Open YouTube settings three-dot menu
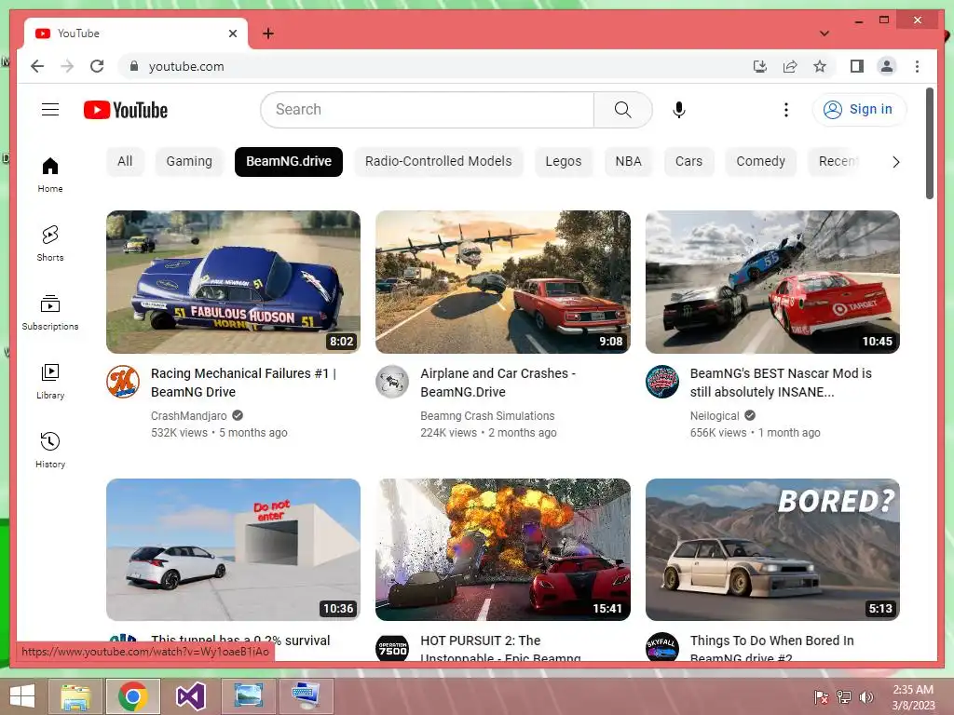954x715 pixels. (x=786, y=110)
